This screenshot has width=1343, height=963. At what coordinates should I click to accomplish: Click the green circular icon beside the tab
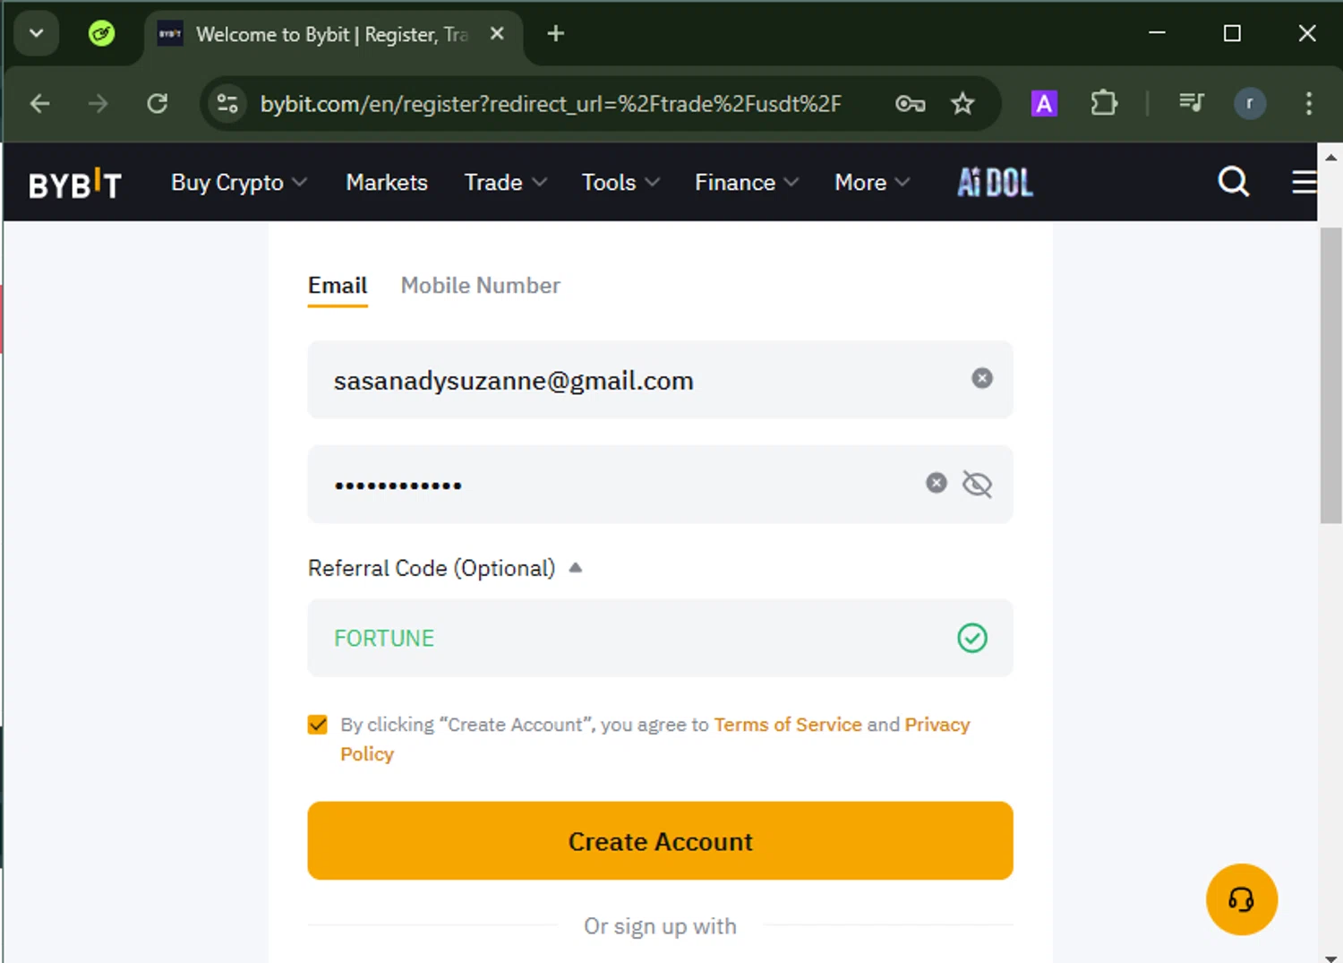102,34
